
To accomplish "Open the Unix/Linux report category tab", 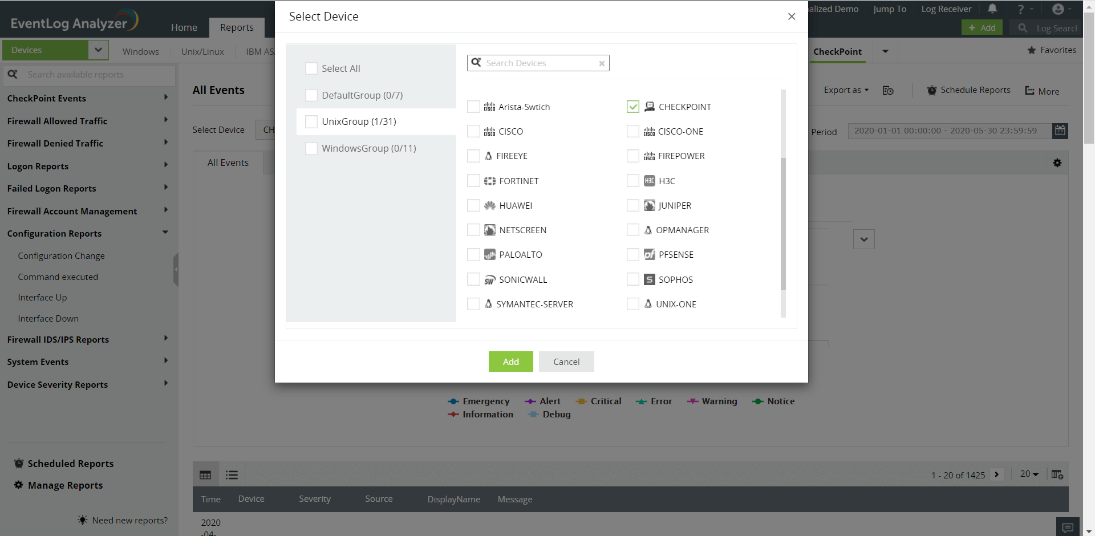I will 202,51.
